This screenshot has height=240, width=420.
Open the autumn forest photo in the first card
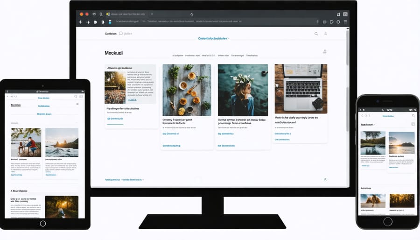(x=115, y=87)
